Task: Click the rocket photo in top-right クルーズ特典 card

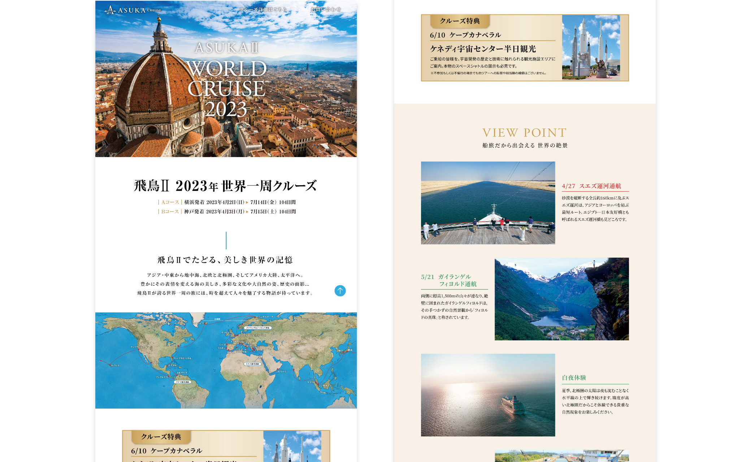Action: click(x=591, y=47)
